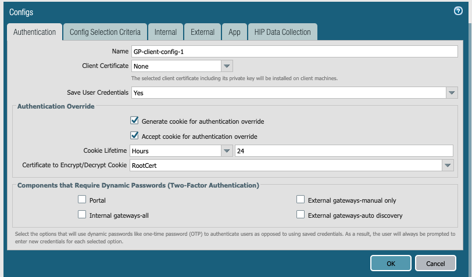Click the Configs dialog title
Screen dimensions: 472x277
[x=21, y=12]
